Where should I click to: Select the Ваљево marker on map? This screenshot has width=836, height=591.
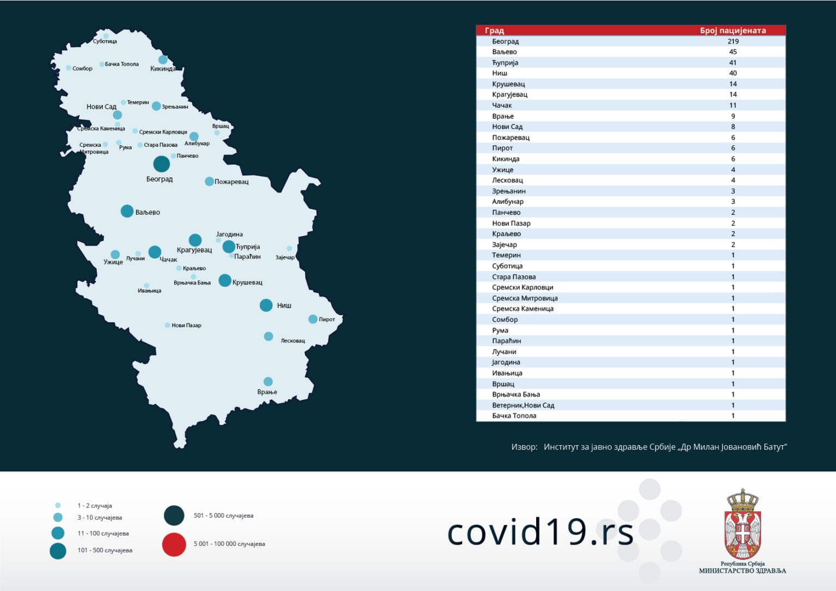point(127,211)
